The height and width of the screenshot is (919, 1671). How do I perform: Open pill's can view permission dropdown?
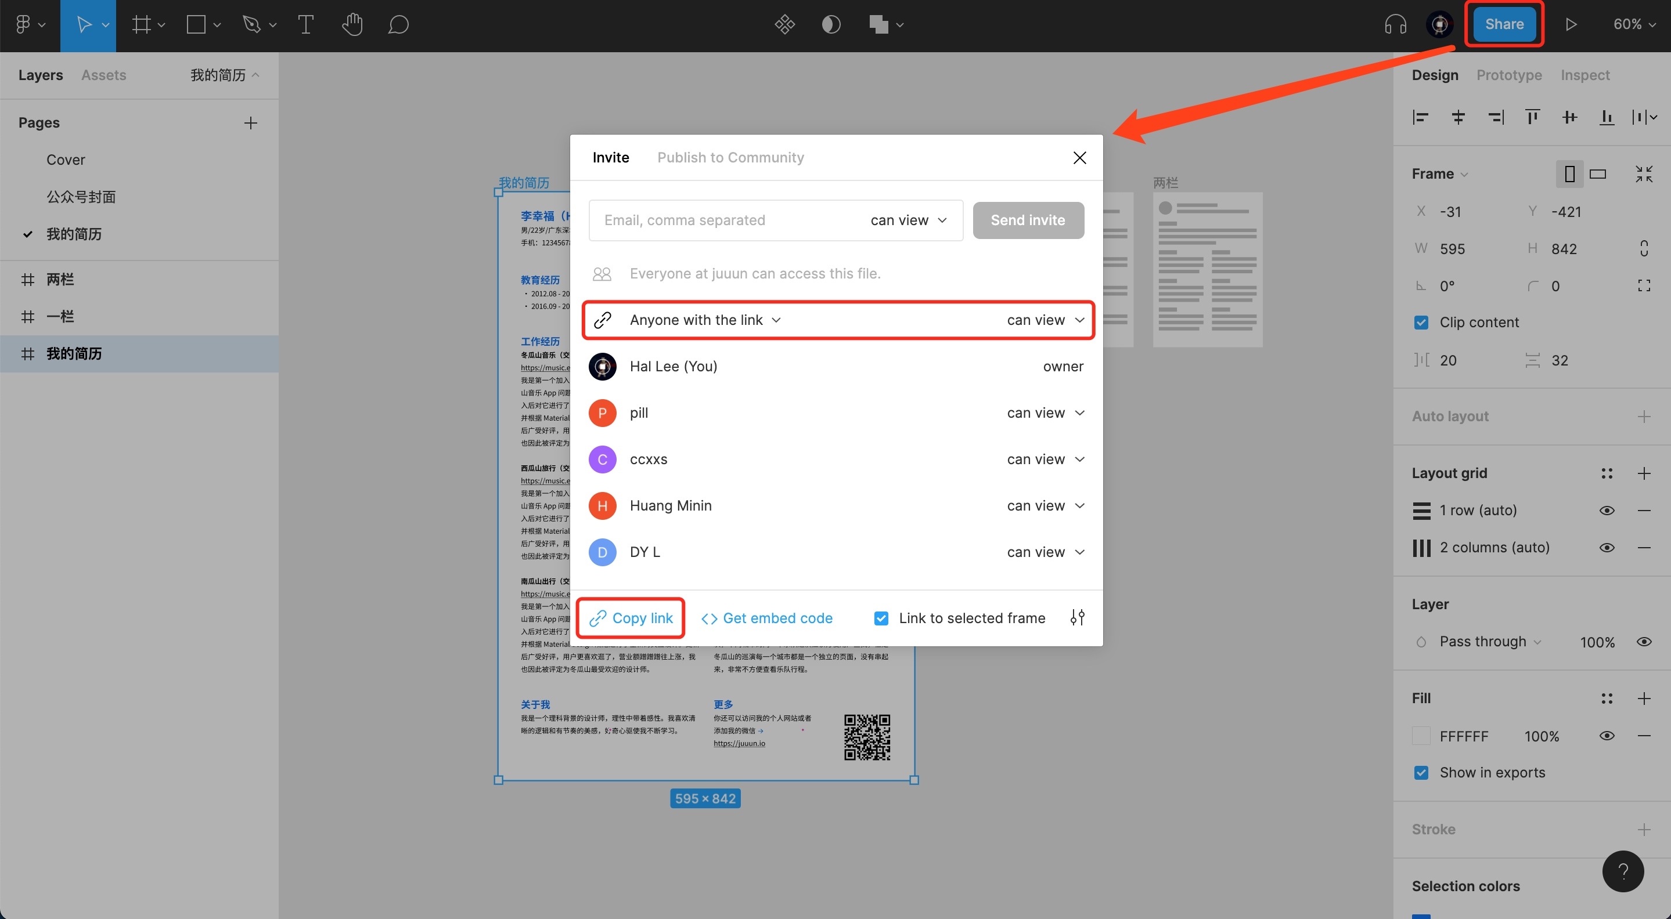pos(1045,413)
